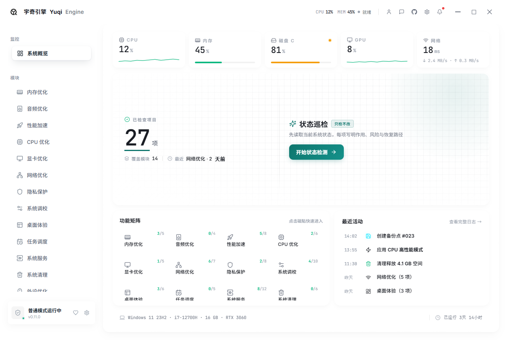This screenshot has height=340, width=507.
Task: Open 性能加速 module in sidebar
Action: [x=51, y=125]
